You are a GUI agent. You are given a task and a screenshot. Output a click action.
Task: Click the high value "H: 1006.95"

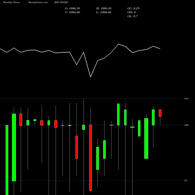pos(104,9)
